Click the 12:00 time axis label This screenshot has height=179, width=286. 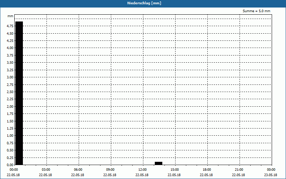[x=142, y=170]
